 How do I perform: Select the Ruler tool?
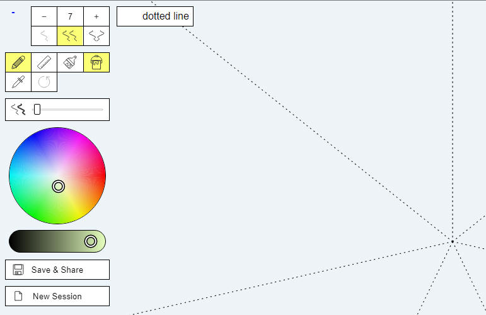click(x=44, y=62)
